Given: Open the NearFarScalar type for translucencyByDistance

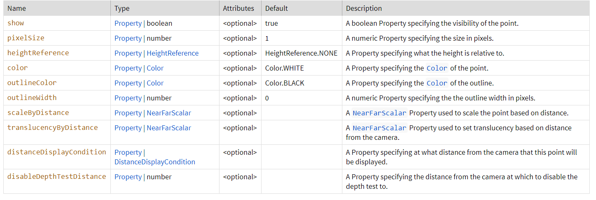Looking at the screenshot, I should point(169,128).
